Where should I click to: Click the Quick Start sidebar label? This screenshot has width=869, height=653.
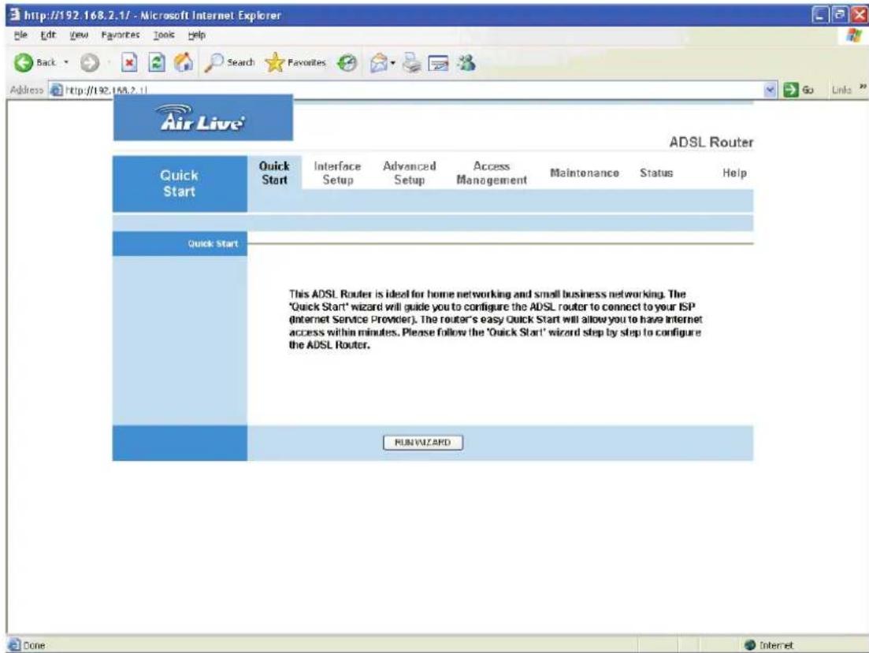(x=212, y=243)
